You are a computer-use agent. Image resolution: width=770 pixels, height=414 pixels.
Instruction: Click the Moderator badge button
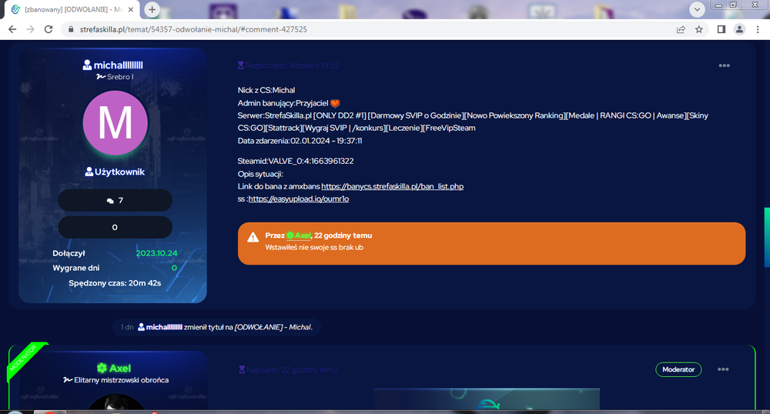tap(678, 369)
